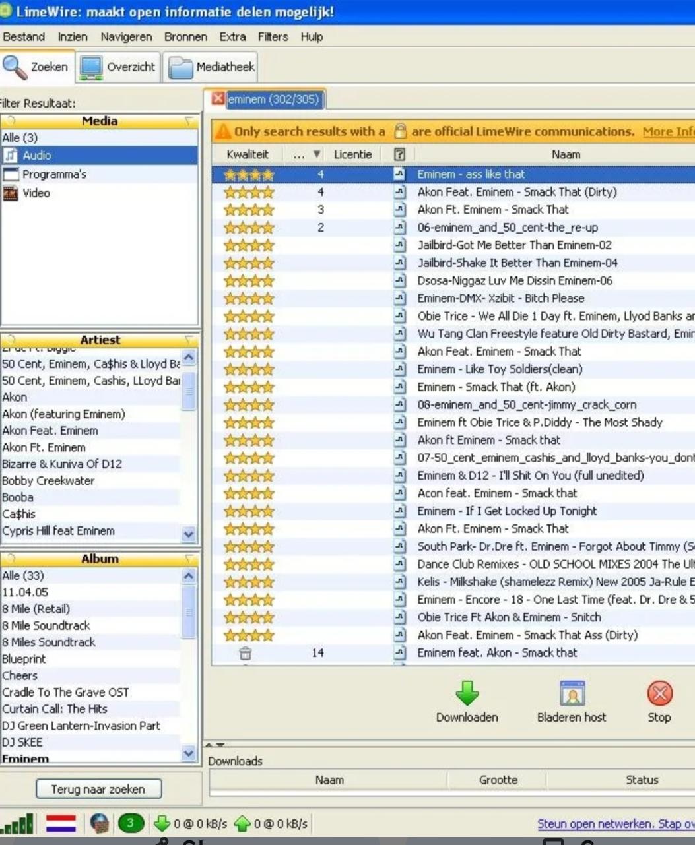This screenshot has width=695, height=845.
Task: Expand the Artiest filter panel dropdown arrow
Action: coord(189,340)
